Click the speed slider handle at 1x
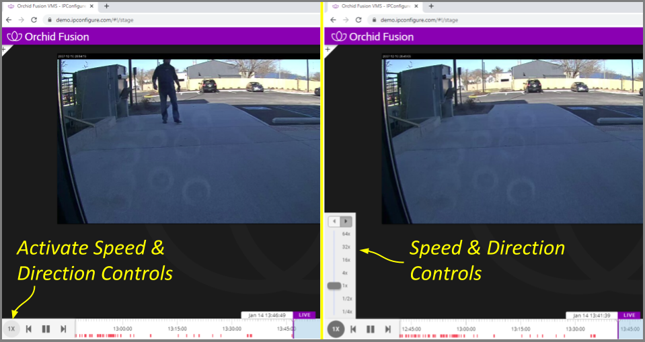Viewport: 645px width, 342px height. 334,286
